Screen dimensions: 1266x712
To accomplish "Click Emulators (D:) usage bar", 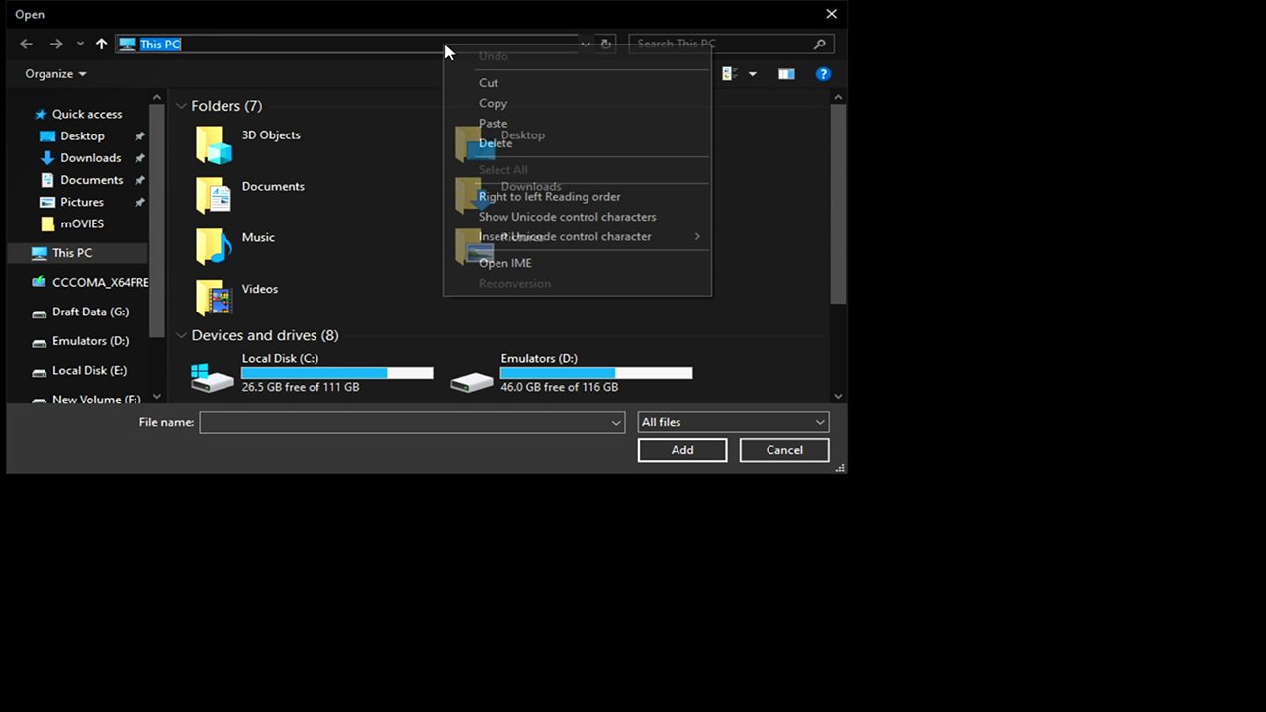I will (596, 373).
